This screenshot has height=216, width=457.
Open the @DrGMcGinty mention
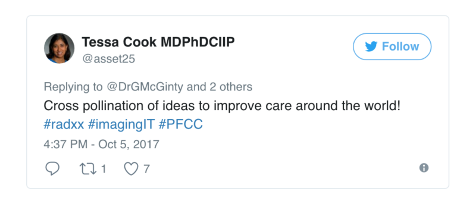(x=145, y=87)
